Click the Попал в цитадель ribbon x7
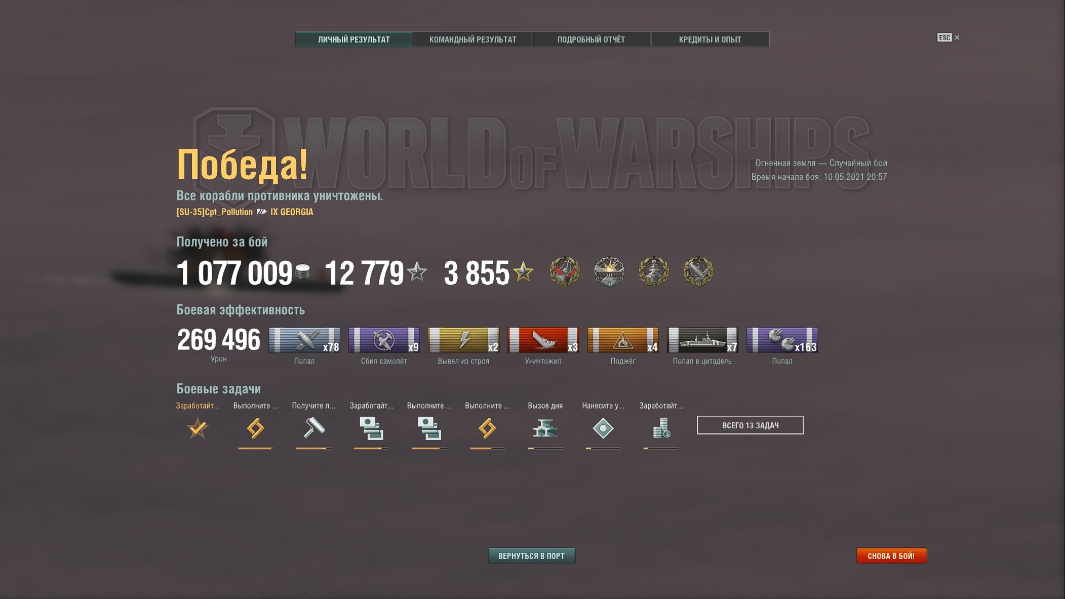This screenshot has width=1065, height=599. point(702,340)
